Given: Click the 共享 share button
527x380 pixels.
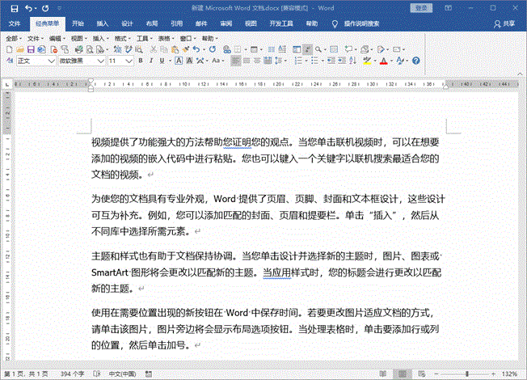Looking at the screenshot, I should (505, 23).
